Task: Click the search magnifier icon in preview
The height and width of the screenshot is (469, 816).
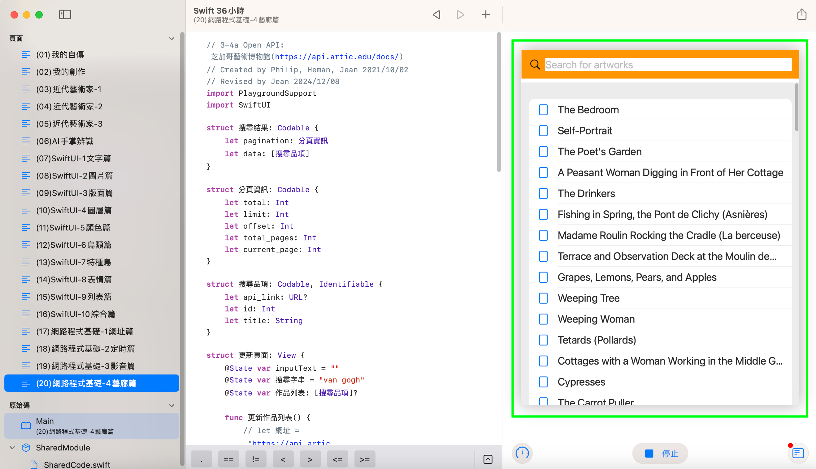Action: [535, 65]
